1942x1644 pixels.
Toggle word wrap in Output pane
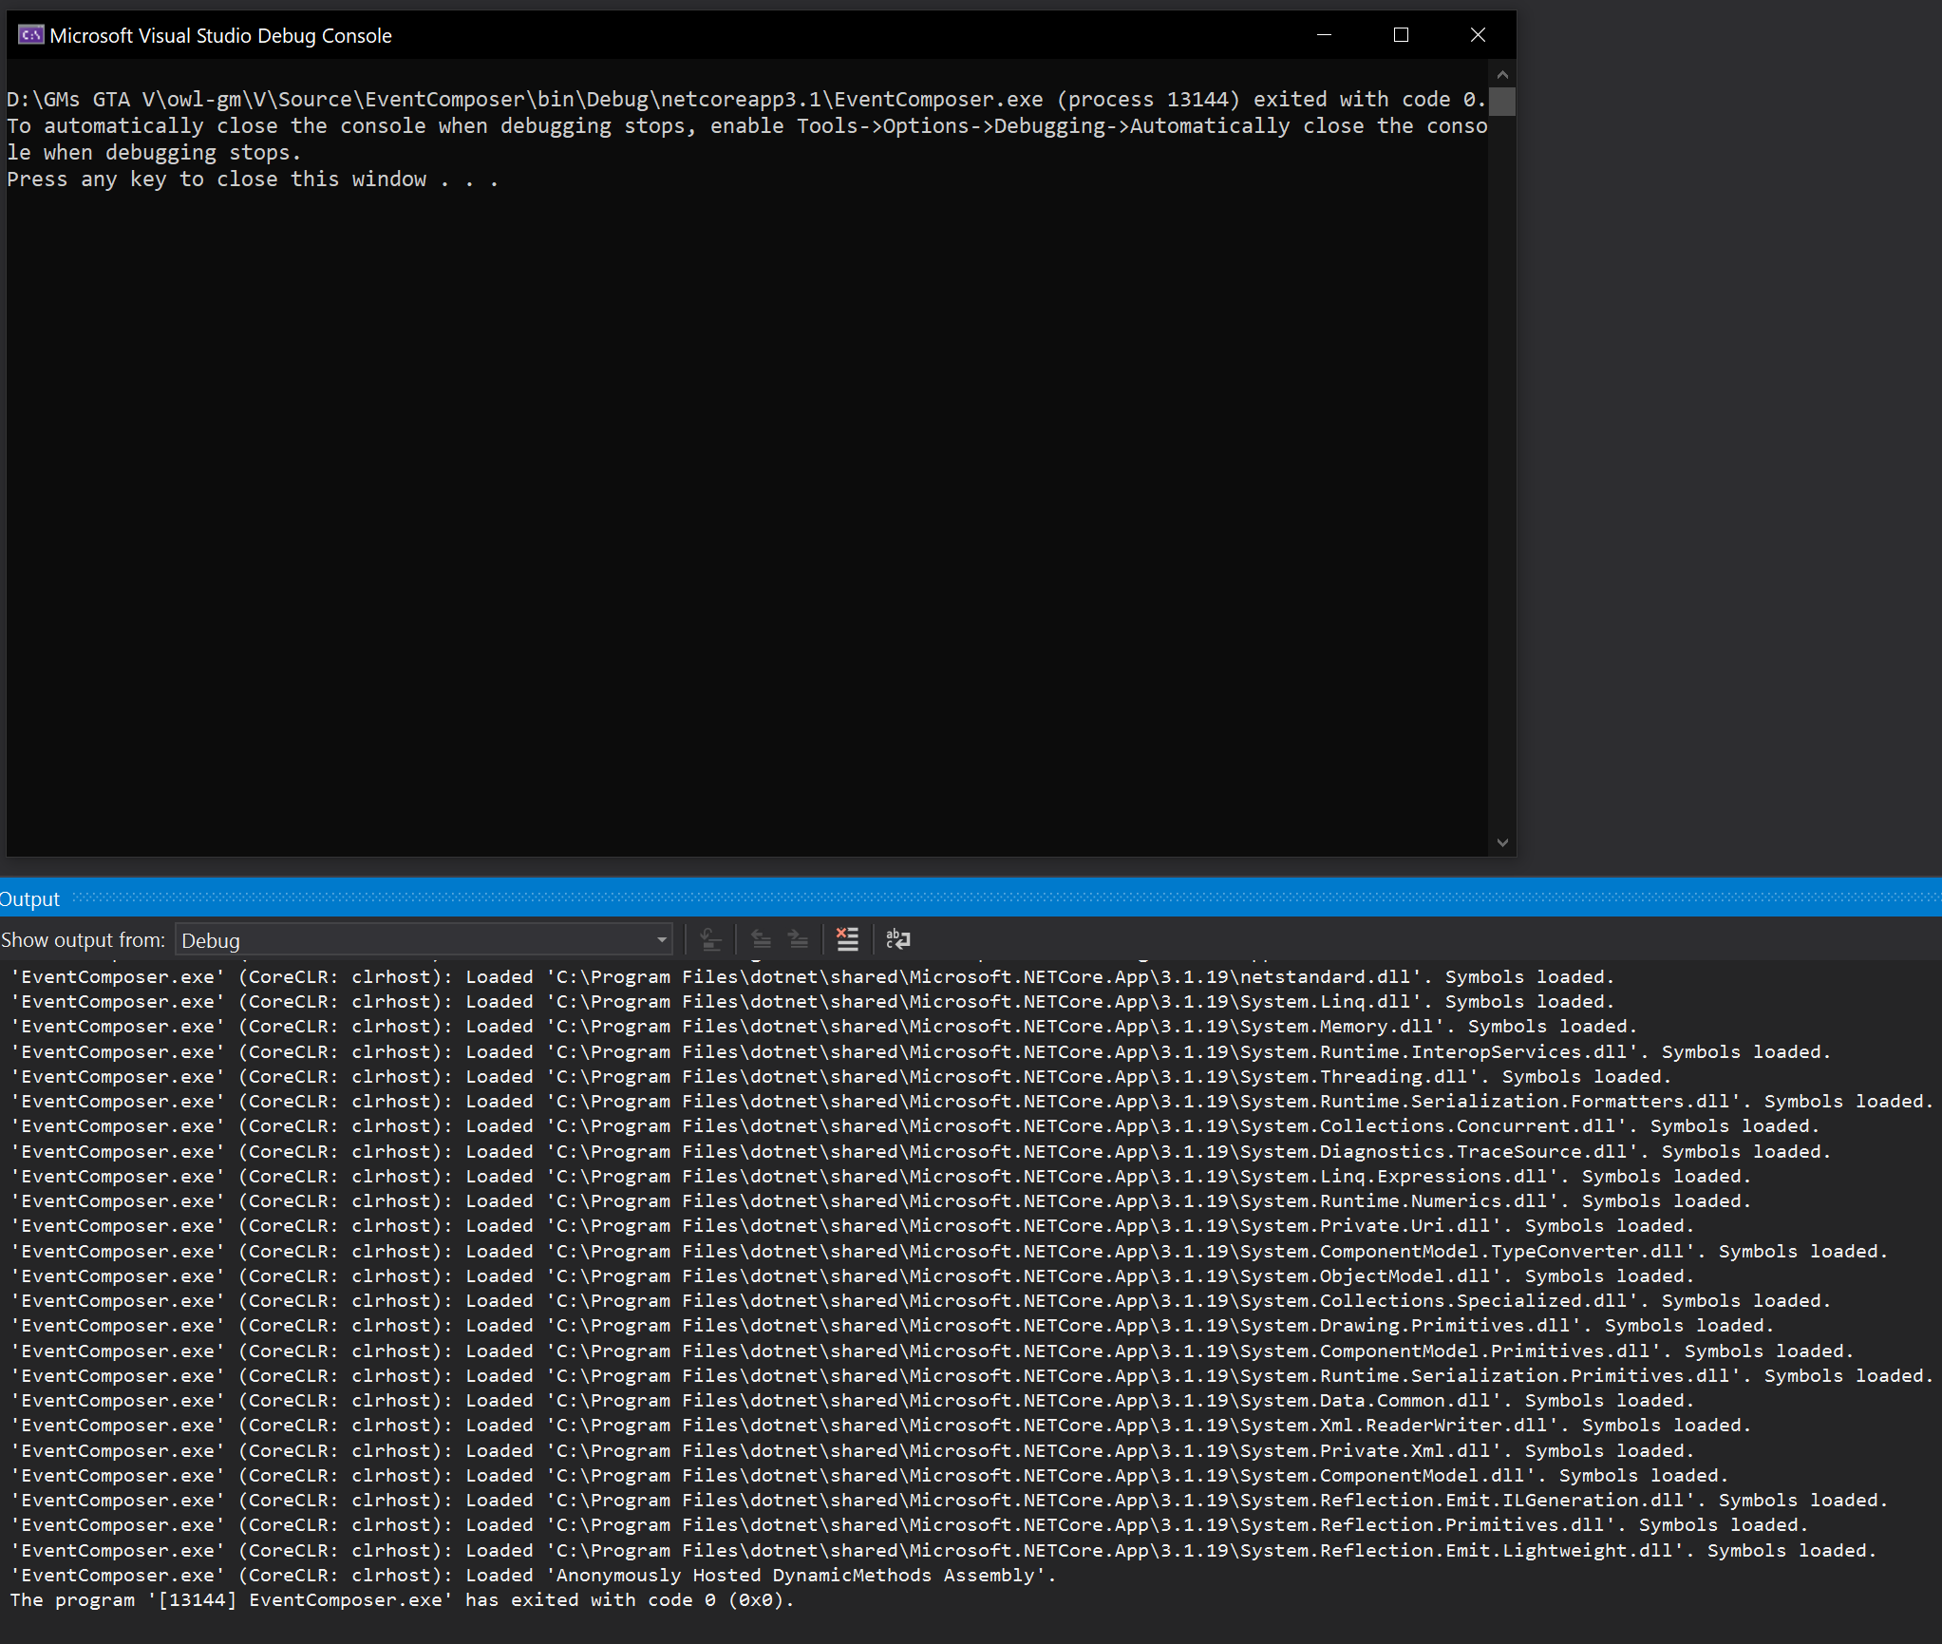pyautogui.click(x=897, y=939)
